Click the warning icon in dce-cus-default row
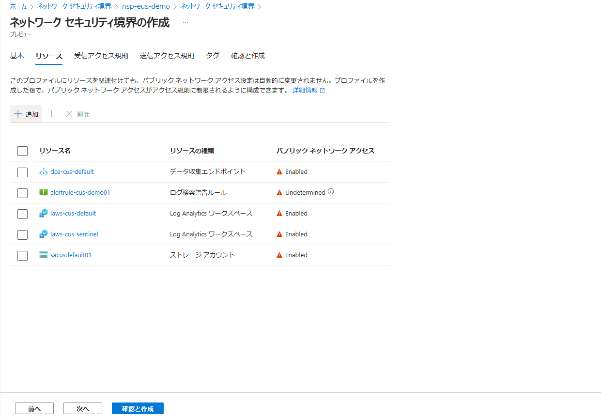The width and height of the screenshot is (601, 418). point(279,171)
